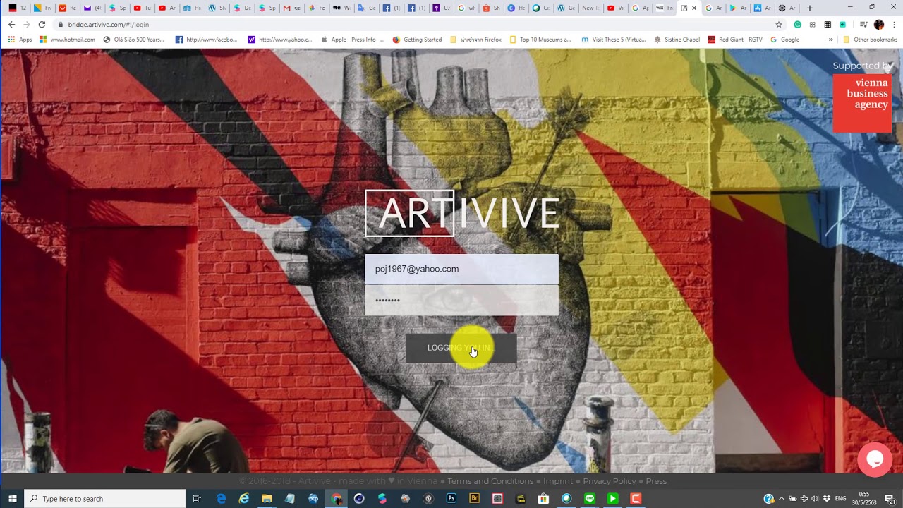Open the help question mark tray icon

(x=769, y=499)
